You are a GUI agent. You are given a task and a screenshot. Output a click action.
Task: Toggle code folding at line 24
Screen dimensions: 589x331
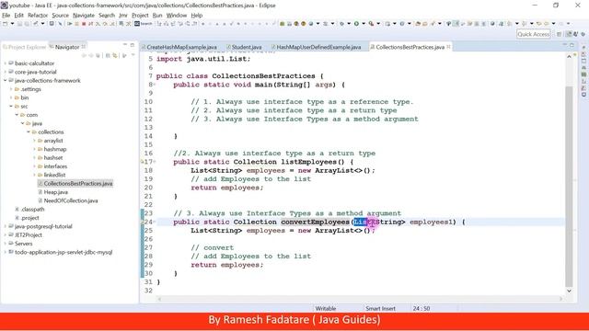pyautogui.click(x=155, y=223)
